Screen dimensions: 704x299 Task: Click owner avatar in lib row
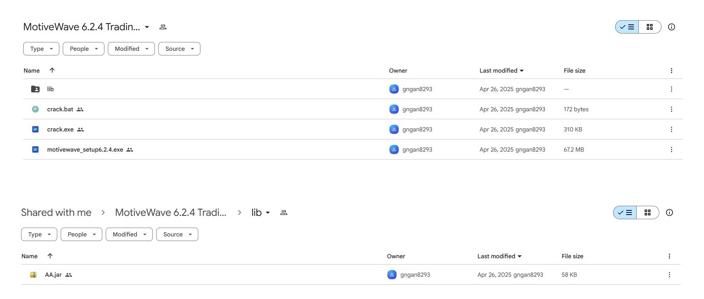pos(394,89)
